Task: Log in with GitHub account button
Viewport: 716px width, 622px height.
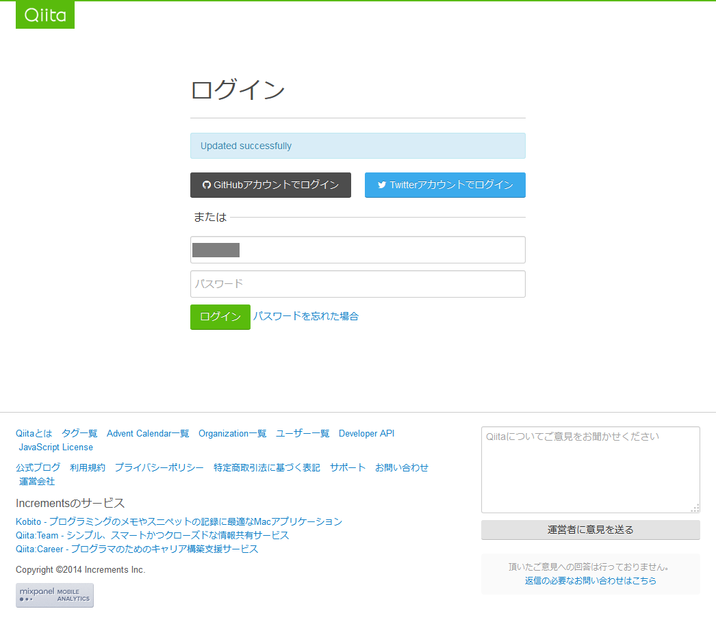Action: click(x=270, y=185)
